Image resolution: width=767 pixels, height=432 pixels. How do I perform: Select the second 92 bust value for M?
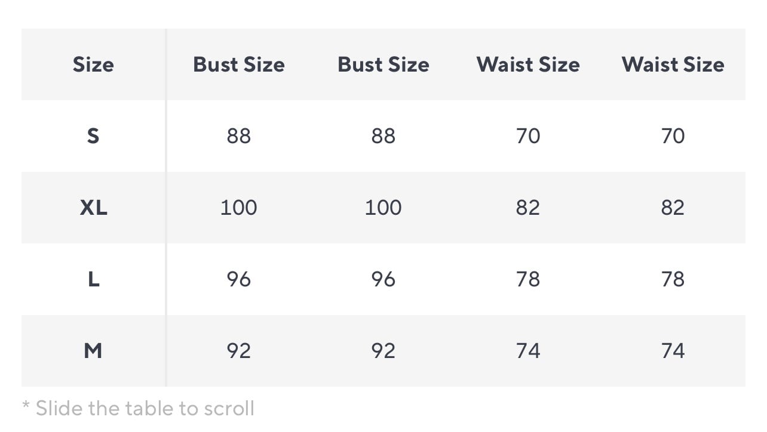(x=383, y=351)
